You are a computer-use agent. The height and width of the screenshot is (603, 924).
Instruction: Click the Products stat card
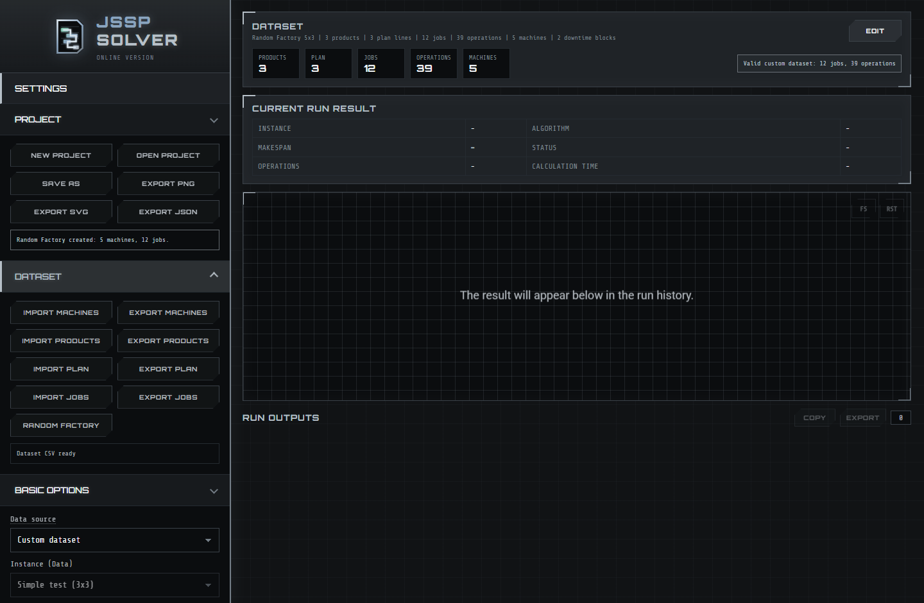pos(275,64)
